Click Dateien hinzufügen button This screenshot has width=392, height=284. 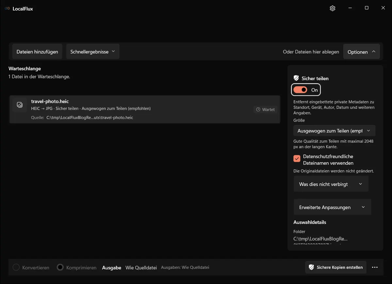pos(37,52)
